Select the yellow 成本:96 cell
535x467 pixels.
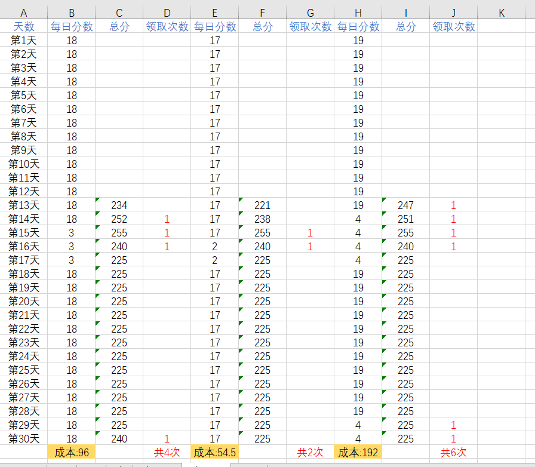[72, 452]
